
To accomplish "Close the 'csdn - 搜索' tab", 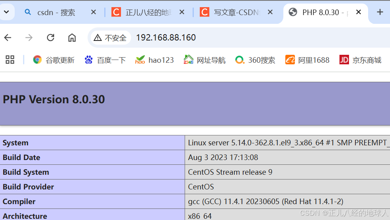I will point(94,12).
